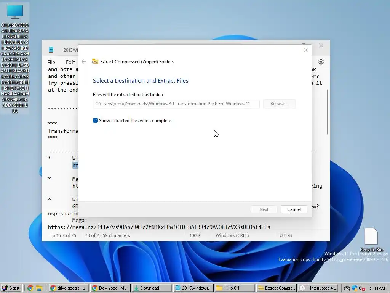Launch Chrome from quick launch bar
This screenshot has width=390, height=293.
coord(30,288)
